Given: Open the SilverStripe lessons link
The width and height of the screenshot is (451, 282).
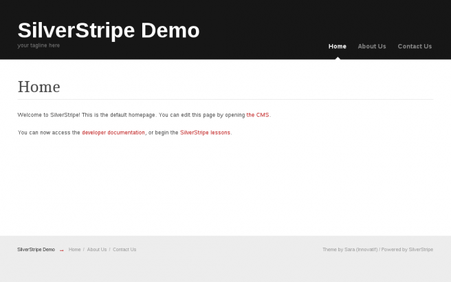Looking at the screenshot, I should pyautogui.click(x=205, y=133).
